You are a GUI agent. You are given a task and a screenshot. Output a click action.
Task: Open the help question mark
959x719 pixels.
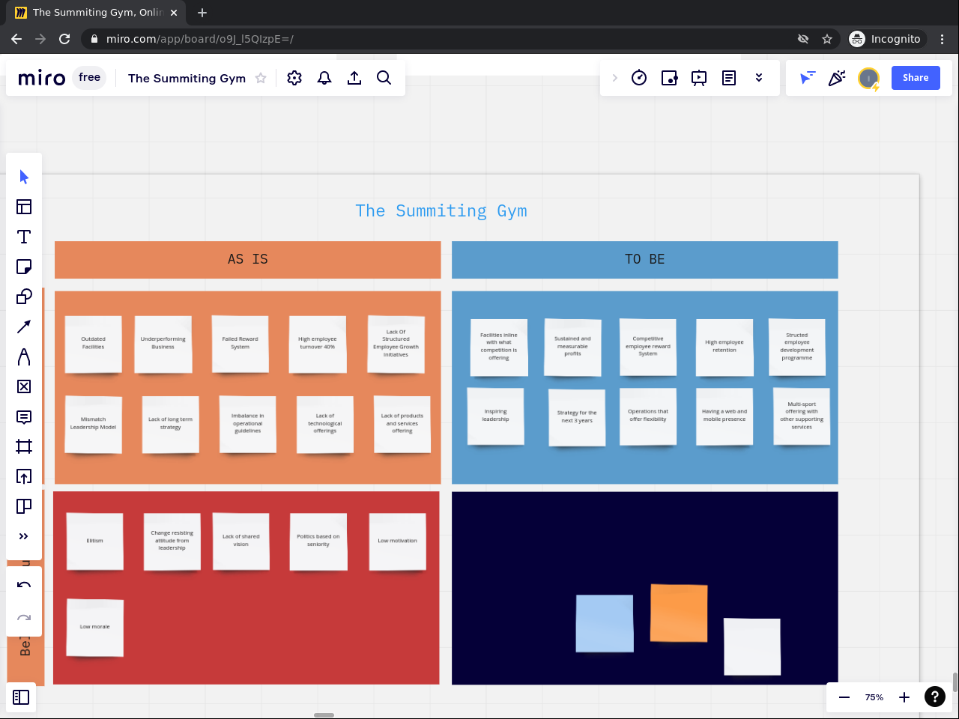[x=935, y=697]
